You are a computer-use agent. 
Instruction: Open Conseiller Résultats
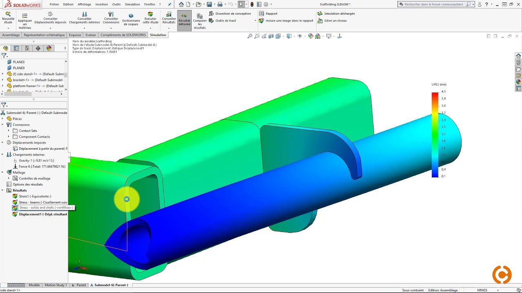[x=169, y=18]
